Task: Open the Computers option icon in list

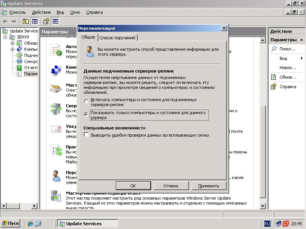Action: tap(56, 71)
